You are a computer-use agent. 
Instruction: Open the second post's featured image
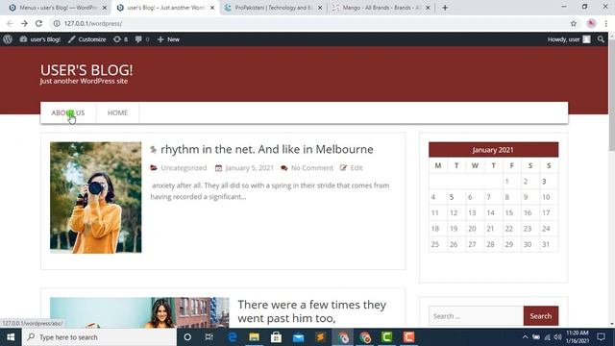(139, 312)
